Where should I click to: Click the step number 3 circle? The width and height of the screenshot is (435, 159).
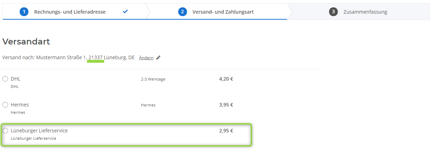[333, 12]
